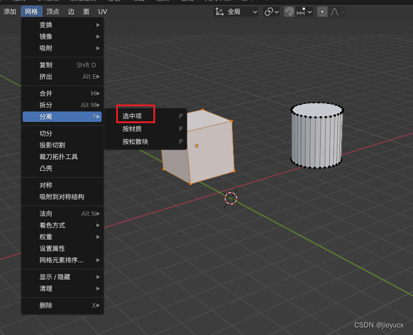Expand the 吸附 submenu
413x335 pixels.
pyautogui.click(x=62, y=48)
